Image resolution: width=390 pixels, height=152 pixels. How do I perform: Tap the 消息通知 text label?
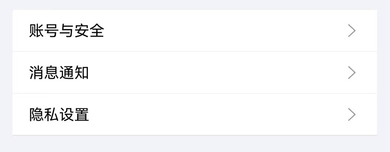coord(59,73)
